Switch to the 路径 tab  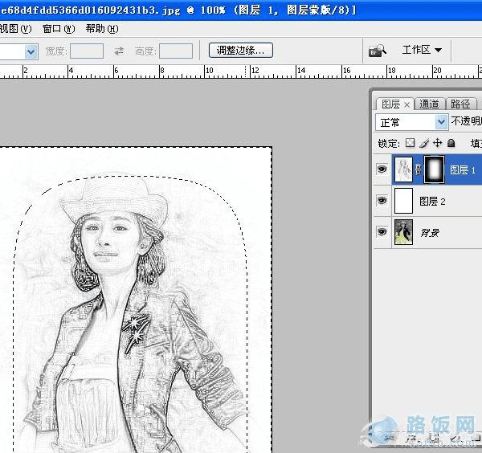[x=460, y=104]
